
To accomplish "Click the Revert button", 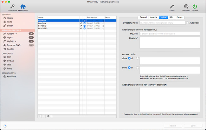I will pyautogui.click(x=173, y=126).
